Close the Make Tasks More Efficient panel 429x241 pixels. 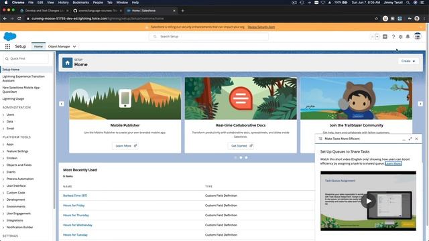[416, 139]
